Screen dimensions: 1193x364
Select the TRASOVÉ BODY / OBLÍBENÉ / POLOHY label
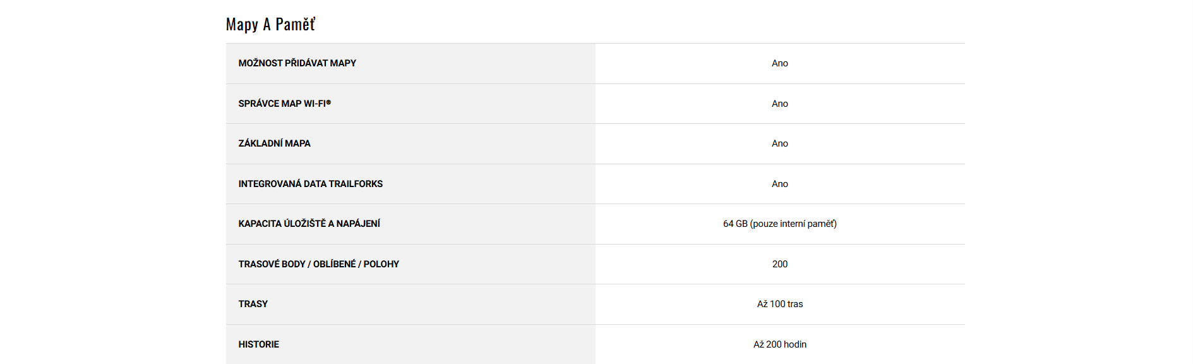(318, 264)
